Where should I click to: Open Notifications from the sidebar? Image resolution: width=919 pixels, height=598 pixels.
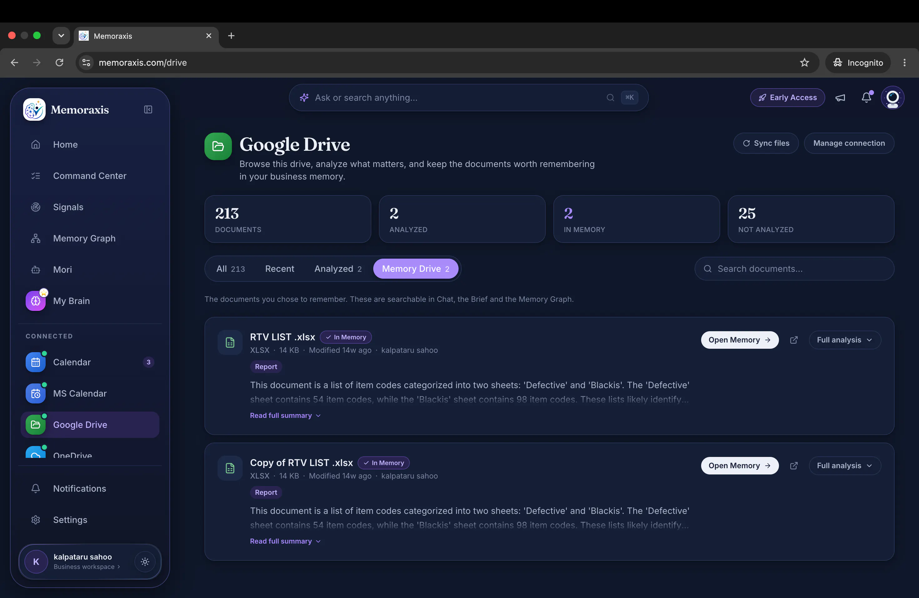[90, 489]
